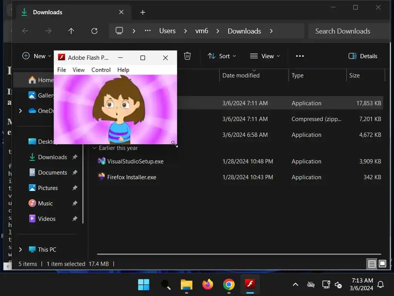The image size is (394, 296).
Task: Close the Downloads tab
Action: [121, 12]
